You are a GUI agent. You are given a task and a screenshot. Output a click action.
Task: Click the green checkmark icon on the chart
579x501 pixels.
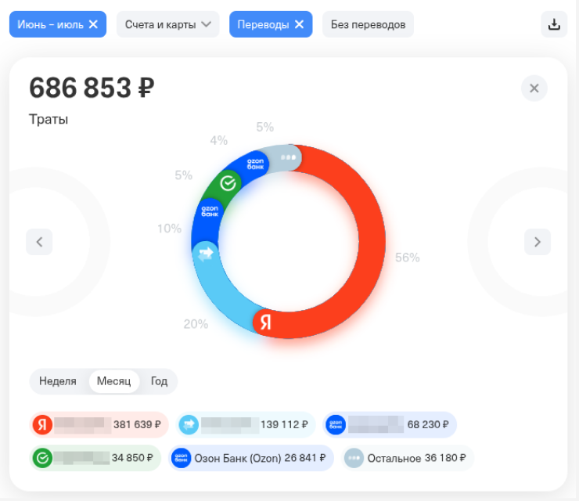click(x=228, y=183)
